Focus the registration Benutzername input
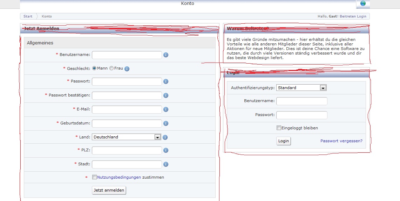Screen dimensions: 400x201 [127, 55]
